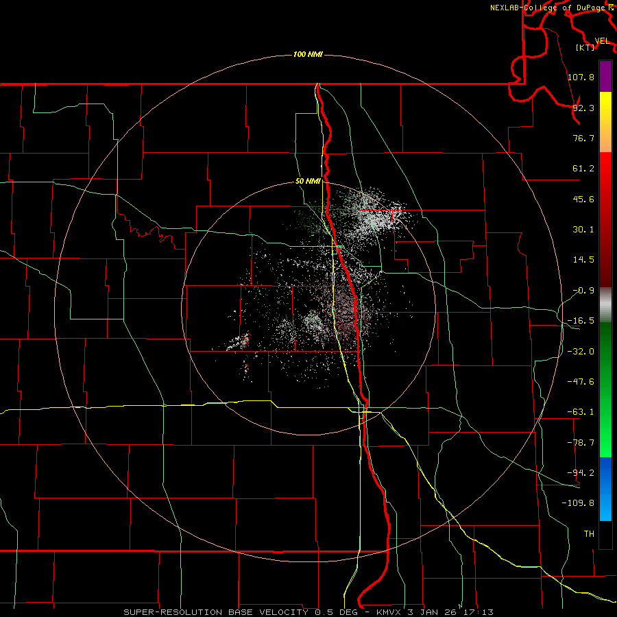
Task: Click the TH legend label
Action: 589,534
